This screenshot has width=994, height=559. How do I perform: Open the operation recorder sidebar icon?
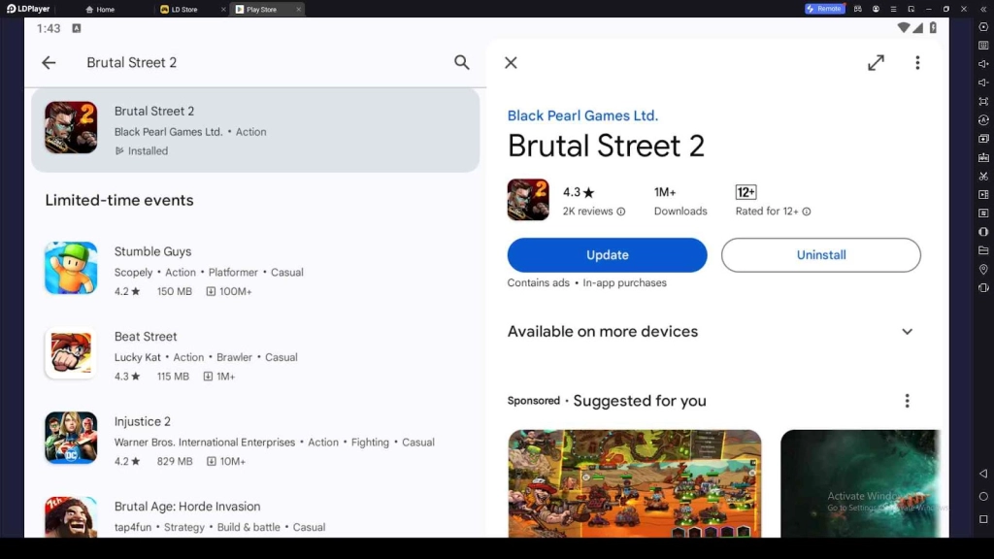point(983,213)
